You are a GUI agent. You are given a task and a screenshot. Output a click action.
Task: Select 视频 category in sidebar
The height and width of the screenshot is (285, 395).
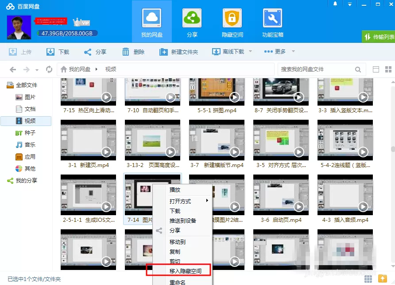(26, 121)
